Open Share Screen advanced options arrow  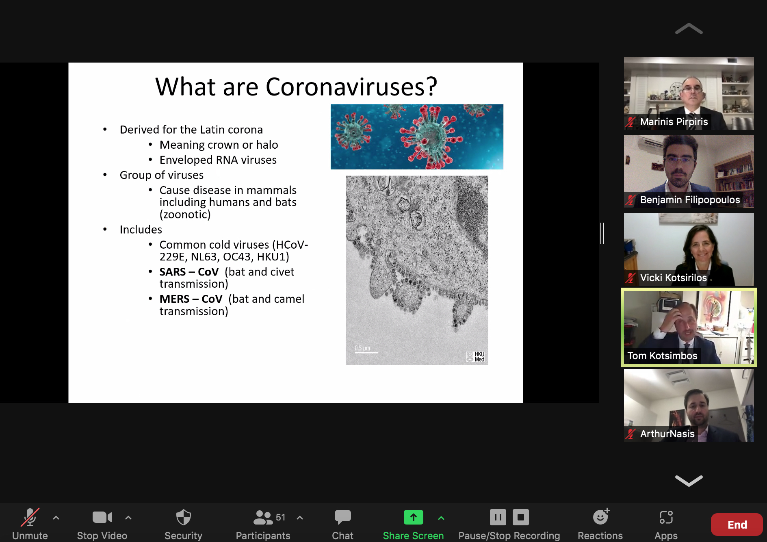(441, 518)
